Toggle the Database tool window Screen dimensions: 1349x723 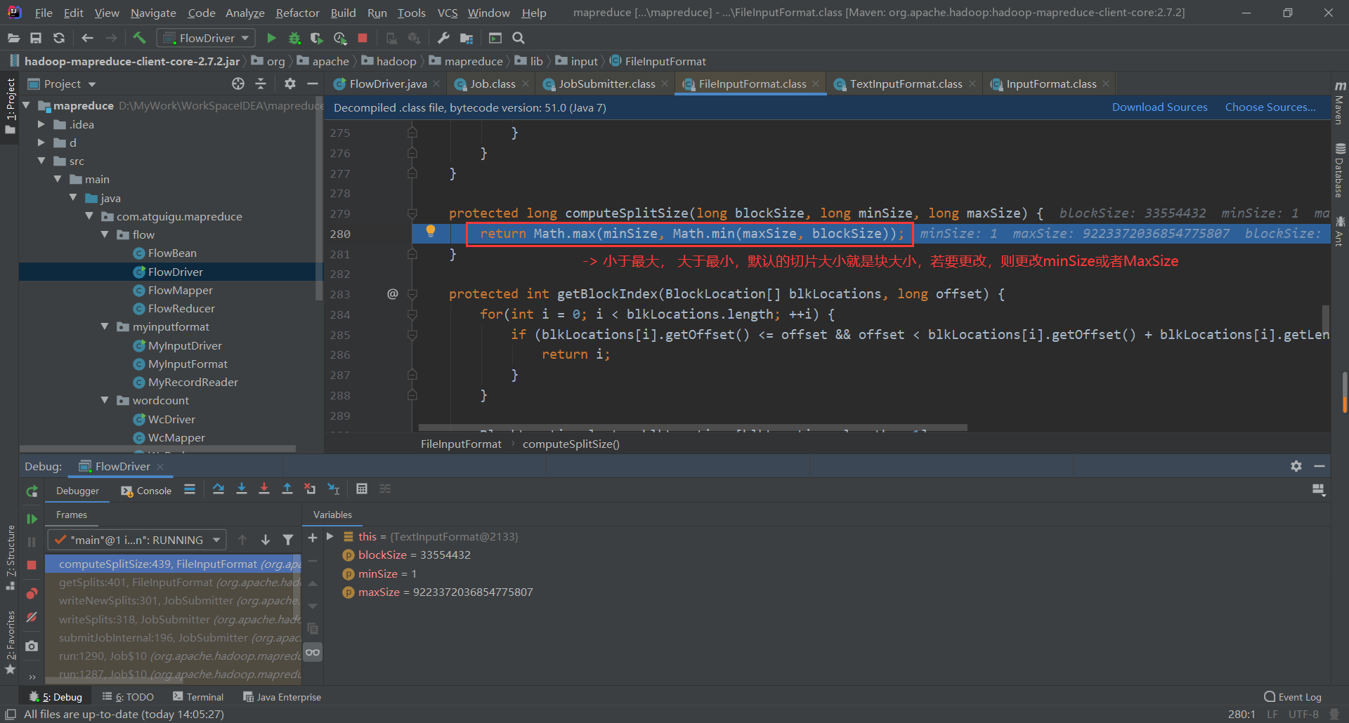click(x=1340, y=171)
